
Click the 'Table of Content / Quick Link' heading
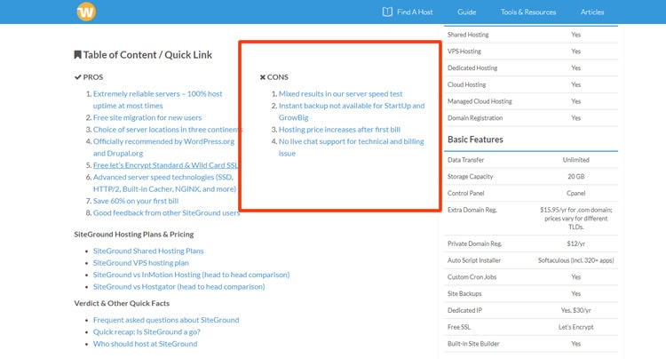tap(147, 55)
